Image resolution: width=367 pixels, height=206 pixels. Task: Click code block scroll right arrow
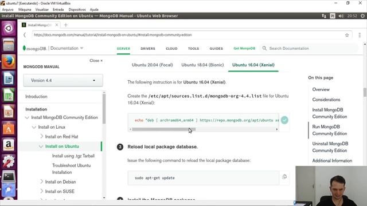[277, 129]
